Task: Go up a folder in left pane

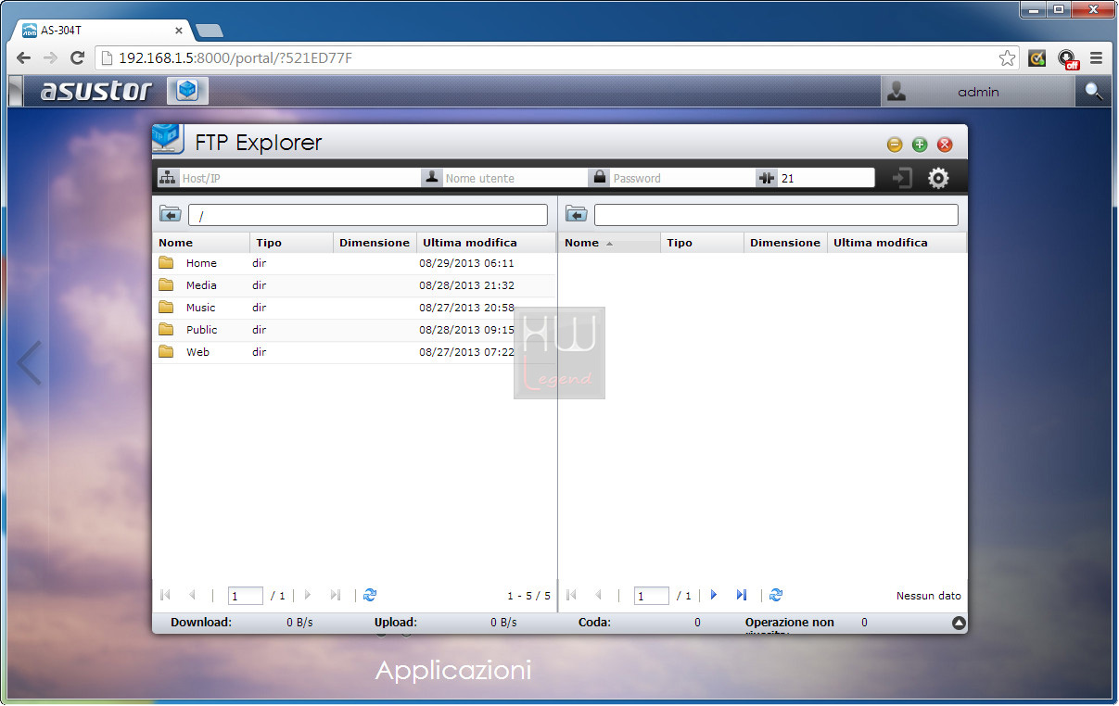Action: click(x=170, y=215)
